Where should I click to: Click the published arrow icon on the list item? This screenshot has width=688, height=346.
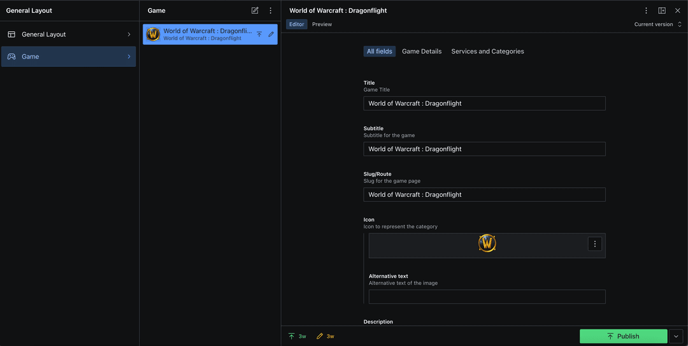pyautogui.click(x=259, y=34)
